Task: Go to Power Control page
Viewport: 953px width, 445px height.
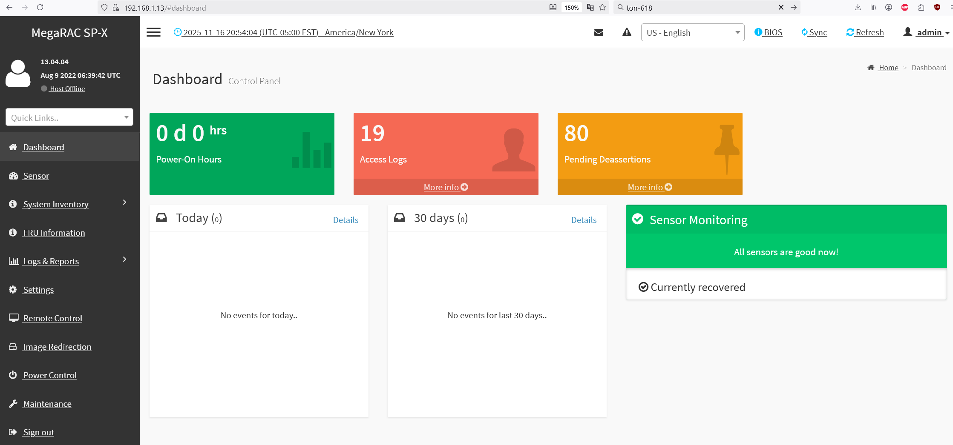Action: [x=50, y=375]
